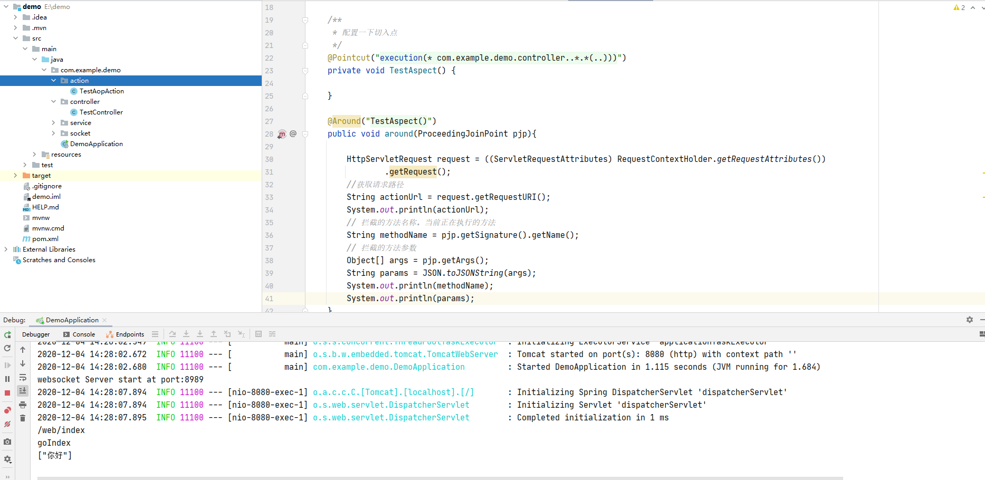Open DemoApplication console link com.example.demo.DemoApplication

(389, 367)
